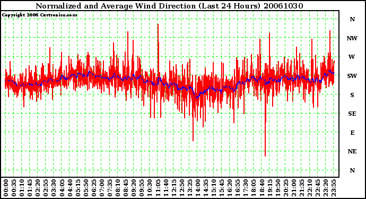Select the date 20061030 in the title
Image resolution: width=366 pixels, height=199 pixels.
coord(283,6)
